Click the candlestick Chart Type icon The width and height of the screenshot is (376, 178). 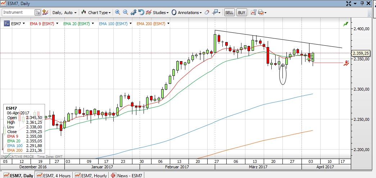coord(84,12)
